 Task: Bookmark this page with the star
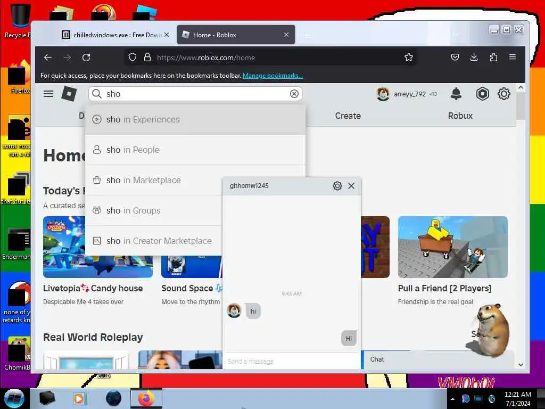click(409, 58)
